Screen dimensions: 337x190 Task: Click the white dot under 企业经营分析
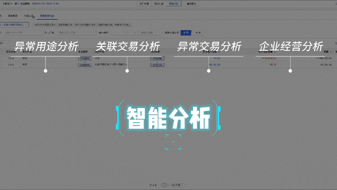click(290, 71)
